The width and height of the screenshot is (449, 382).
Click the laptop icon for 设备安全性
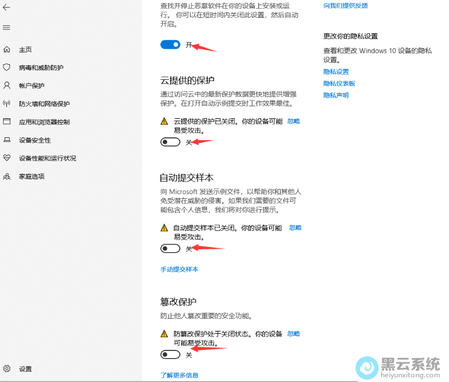pos(7,140)
